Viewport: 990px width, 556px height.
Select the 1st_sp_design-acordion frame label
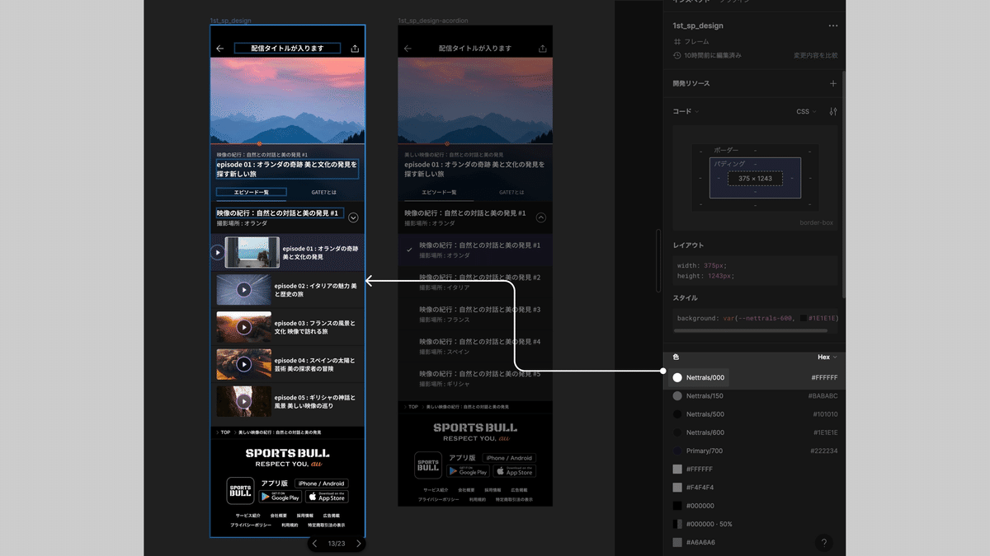[x=433, y=20]
